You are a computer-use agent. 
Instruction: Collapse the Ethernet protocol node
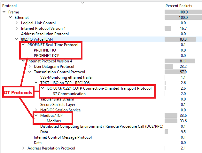tap(11, 18)
